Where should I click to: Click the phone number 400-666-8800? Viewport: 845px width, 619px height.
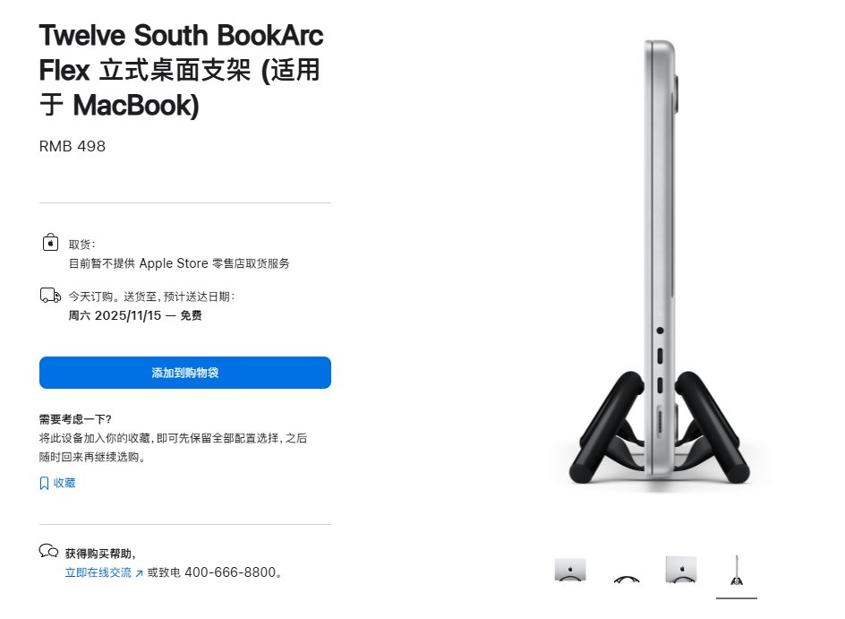click(230, 572)
